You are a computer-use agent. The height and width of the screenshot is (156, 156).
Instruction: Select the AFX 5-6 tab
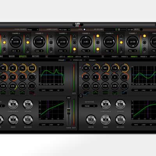(x=78, y=57)
